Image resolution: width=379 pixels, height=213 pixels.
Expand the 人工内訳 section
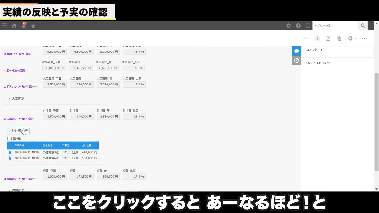[x=17, y=99]
